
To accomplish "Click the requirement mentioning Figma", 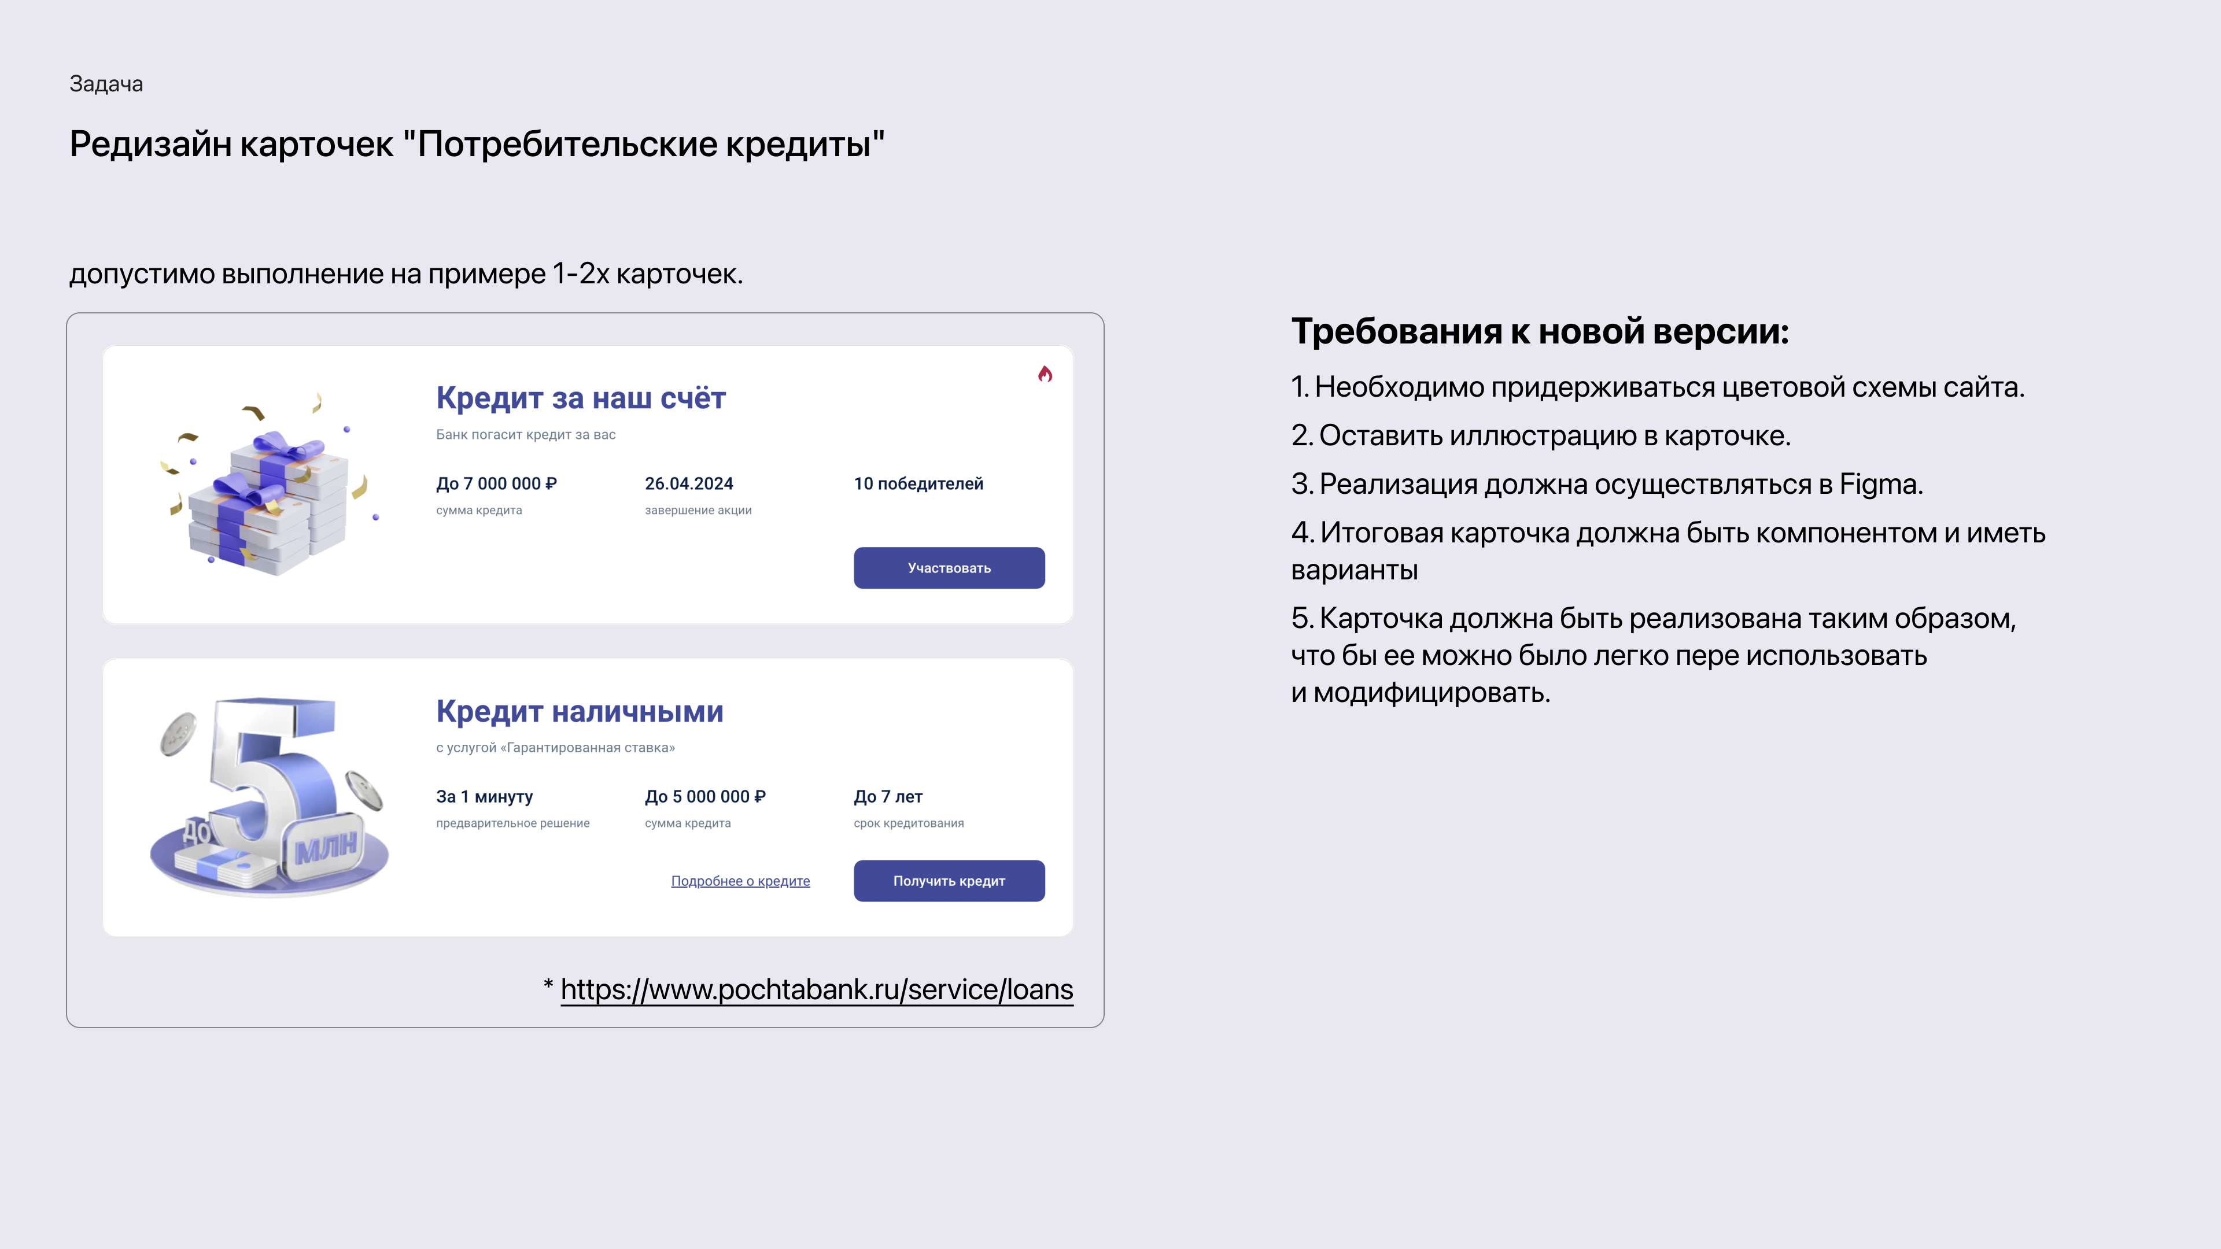I will click(1607, 485).
